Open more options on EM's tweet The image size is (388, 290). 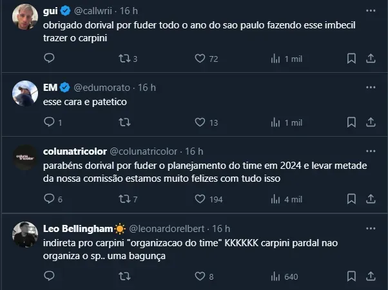pos(371,87)
